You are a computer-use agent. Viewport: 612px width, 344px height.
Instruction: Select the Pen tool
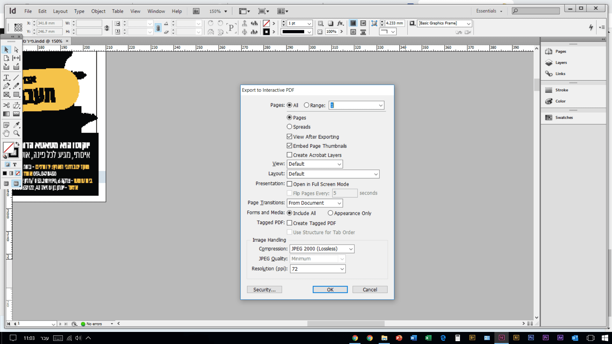[6, 86]
